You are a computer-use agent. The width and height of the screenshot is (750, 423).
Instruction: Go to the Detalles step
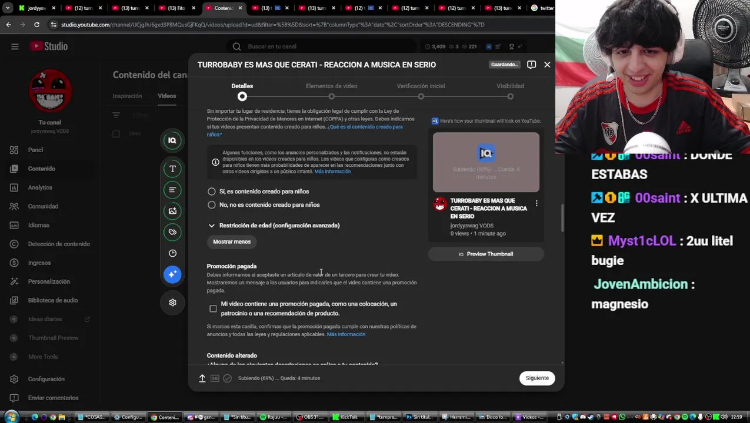242,90
